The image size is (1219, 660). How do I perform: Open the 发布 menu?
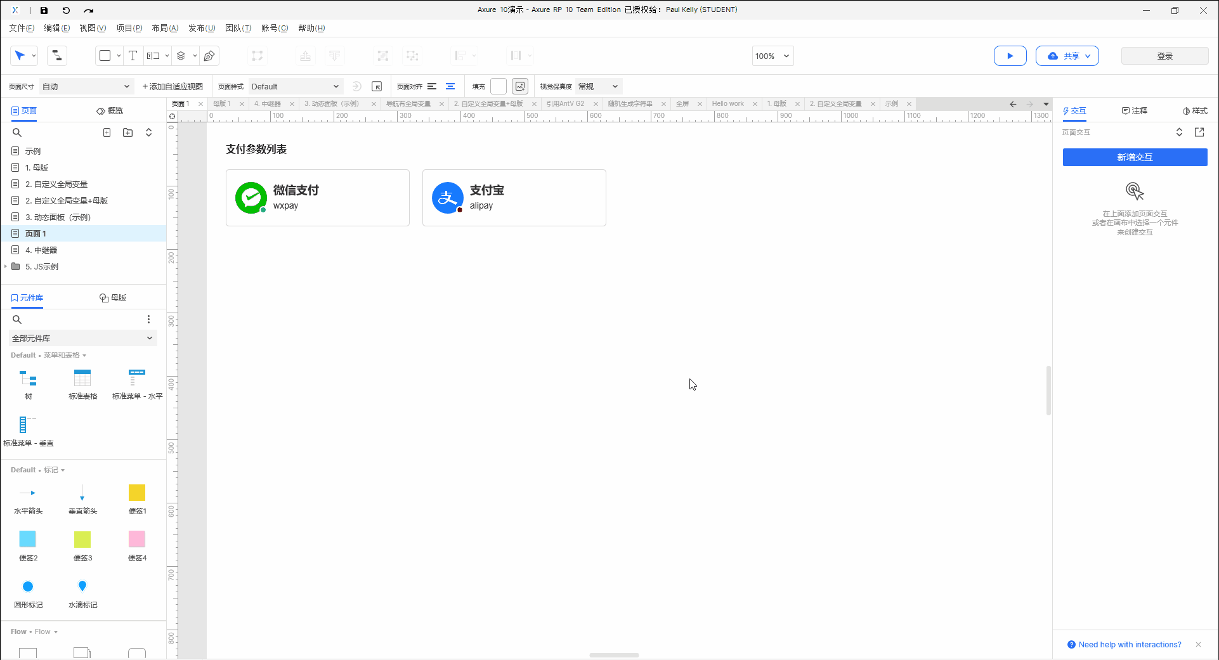click(201, 28)
